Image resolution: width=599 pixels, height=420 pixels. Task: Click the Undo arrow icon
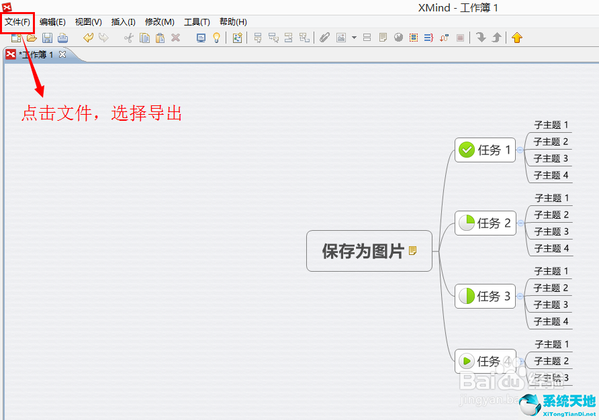pyautogui.click(x=88, y=38)
